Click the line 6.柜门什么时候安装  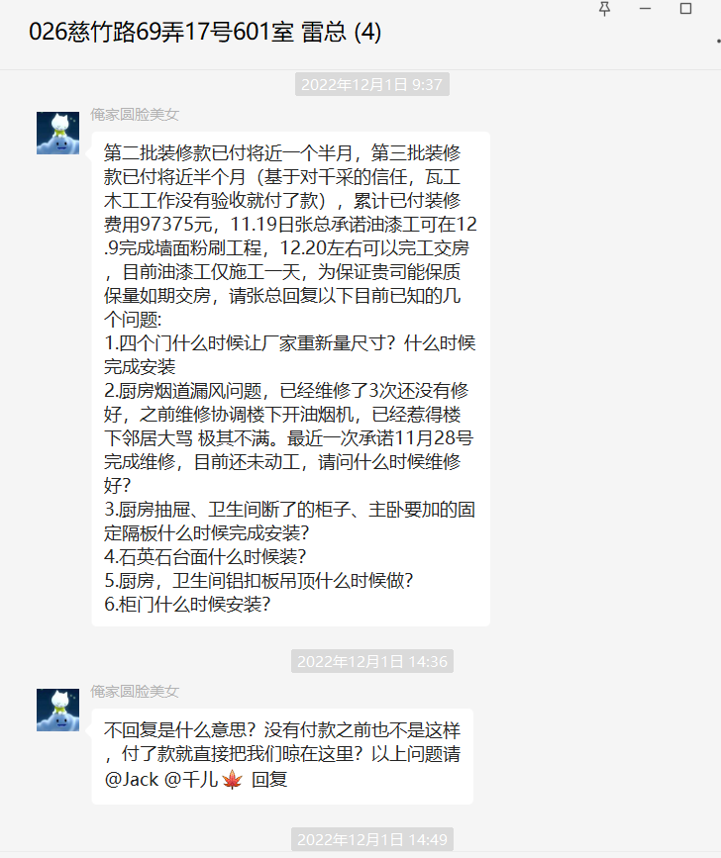point(187,604)
